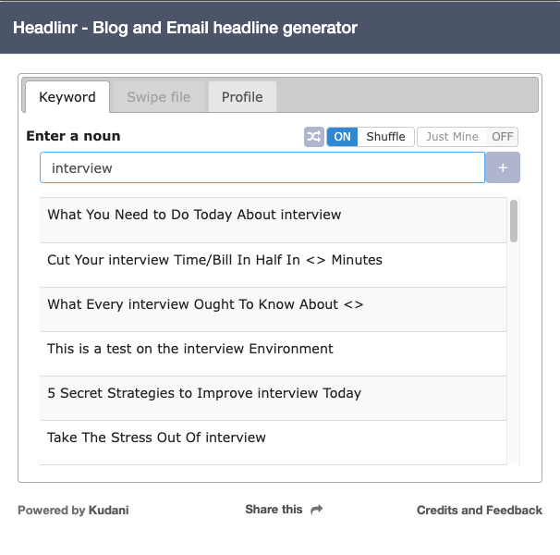Select "Take The Stress Out" headline

pos(156,438)
